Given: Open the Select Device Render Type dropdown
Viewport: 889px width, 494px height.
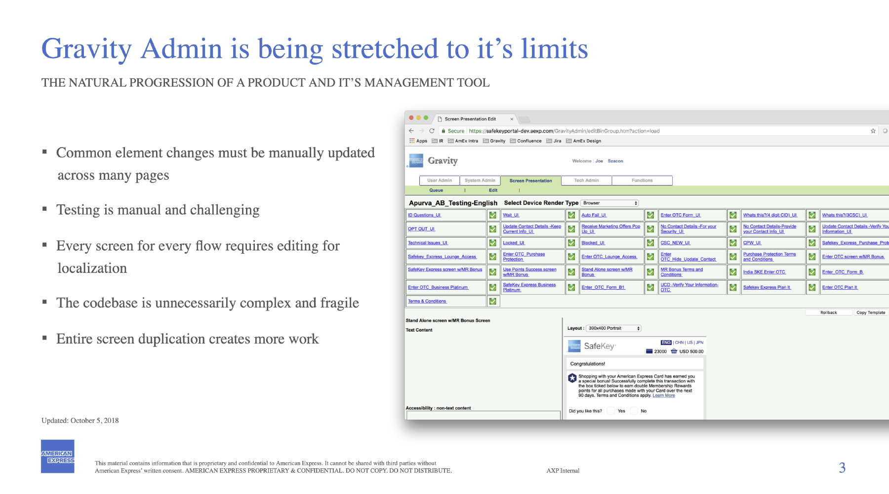Looking at the screenshot, I should point(609,203).
